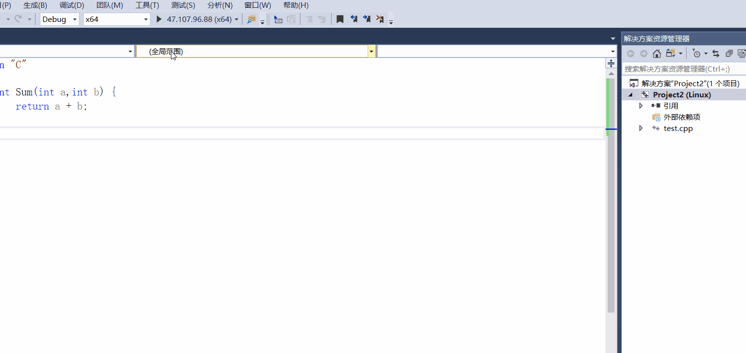Click the Solution Explorer search field
The image size is (746, 353).
[x=684, y=69]
